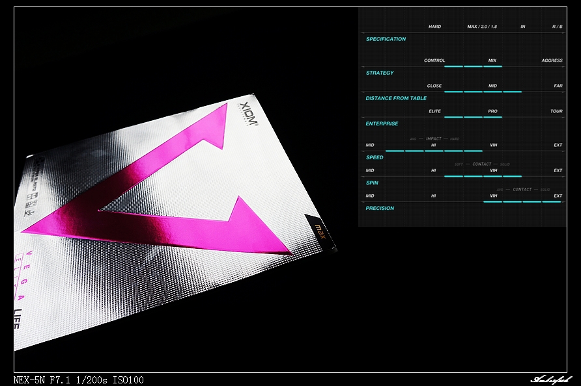Click the CONTROL strategy label
This screenshot has height=386, width=581.
434,60
